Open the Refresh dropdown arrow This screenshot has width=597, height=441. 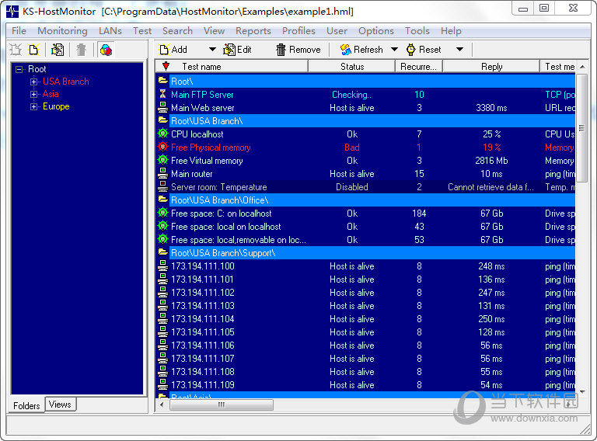(x=394, y=50)
